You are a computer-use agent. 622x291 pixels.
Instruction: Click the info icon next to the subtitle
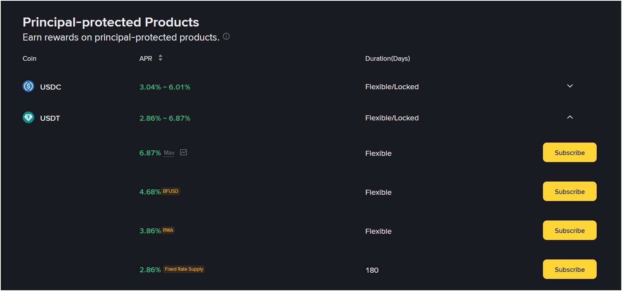pos(226,36)
